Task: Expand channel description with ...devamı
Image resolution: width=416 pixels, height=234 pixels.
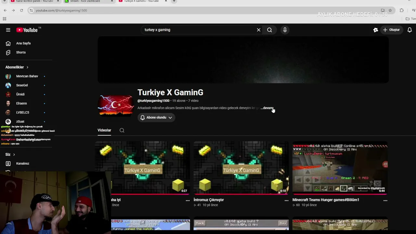Action: click(267, 108)
